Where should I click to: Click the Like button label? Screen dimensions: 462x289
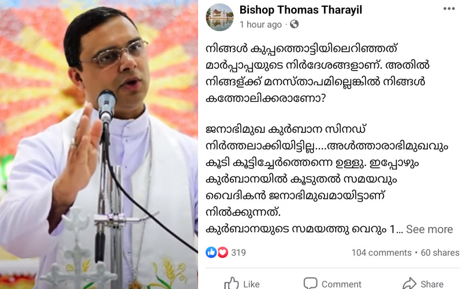pyautogui.click(x=251, y=284)
